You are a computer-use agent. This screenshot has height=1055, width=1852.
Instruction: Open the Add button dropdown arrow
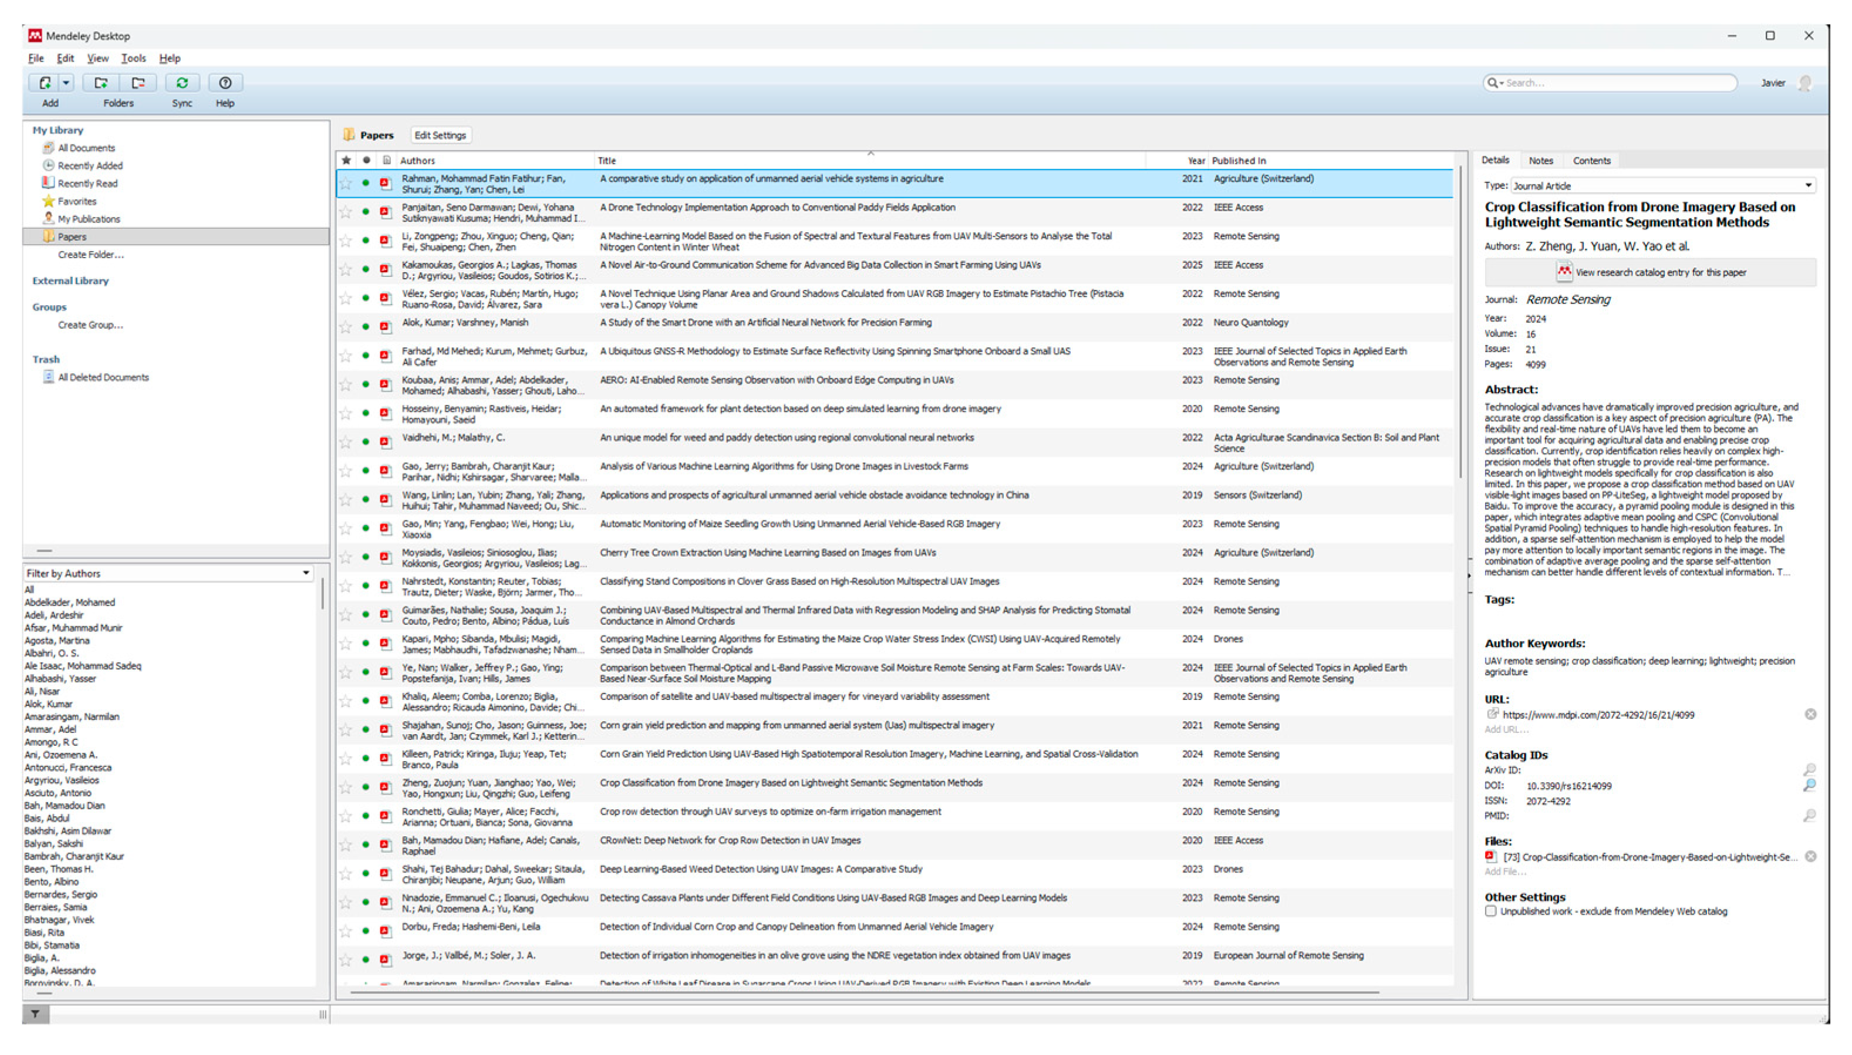click(66, 83)
